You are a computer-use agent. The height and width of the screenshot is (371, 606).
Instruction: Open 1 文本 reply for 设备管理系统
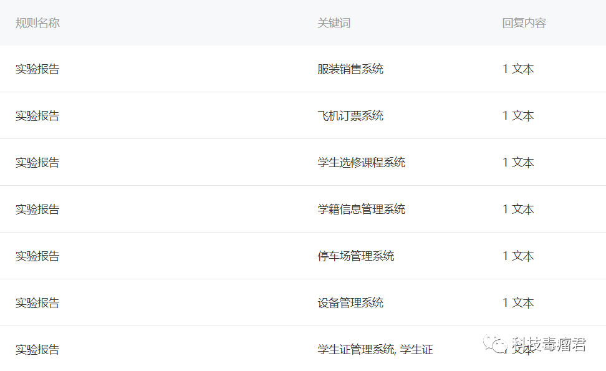[x=518, y=303]
